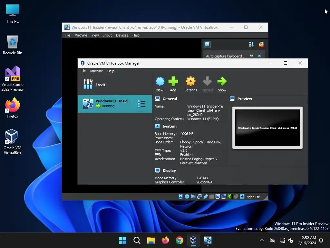Image resolution: width=330 pixels, height=248 pixels.
Task: Click the green Show arrow icon
Action: coord(222,81)
